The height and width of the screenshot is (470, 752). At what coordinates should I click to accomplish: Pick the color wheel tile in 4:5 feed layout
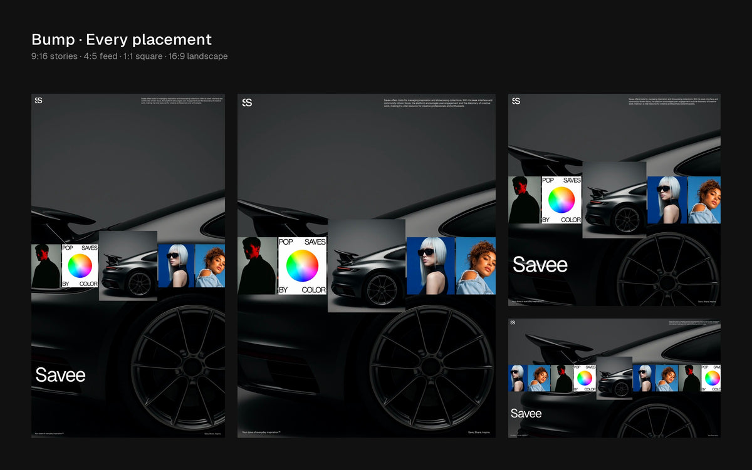click(303, 266)
